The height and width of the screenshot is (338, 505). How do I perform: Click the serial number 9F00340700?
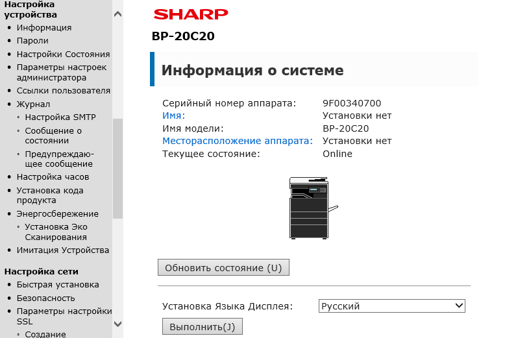click(352, 103)
